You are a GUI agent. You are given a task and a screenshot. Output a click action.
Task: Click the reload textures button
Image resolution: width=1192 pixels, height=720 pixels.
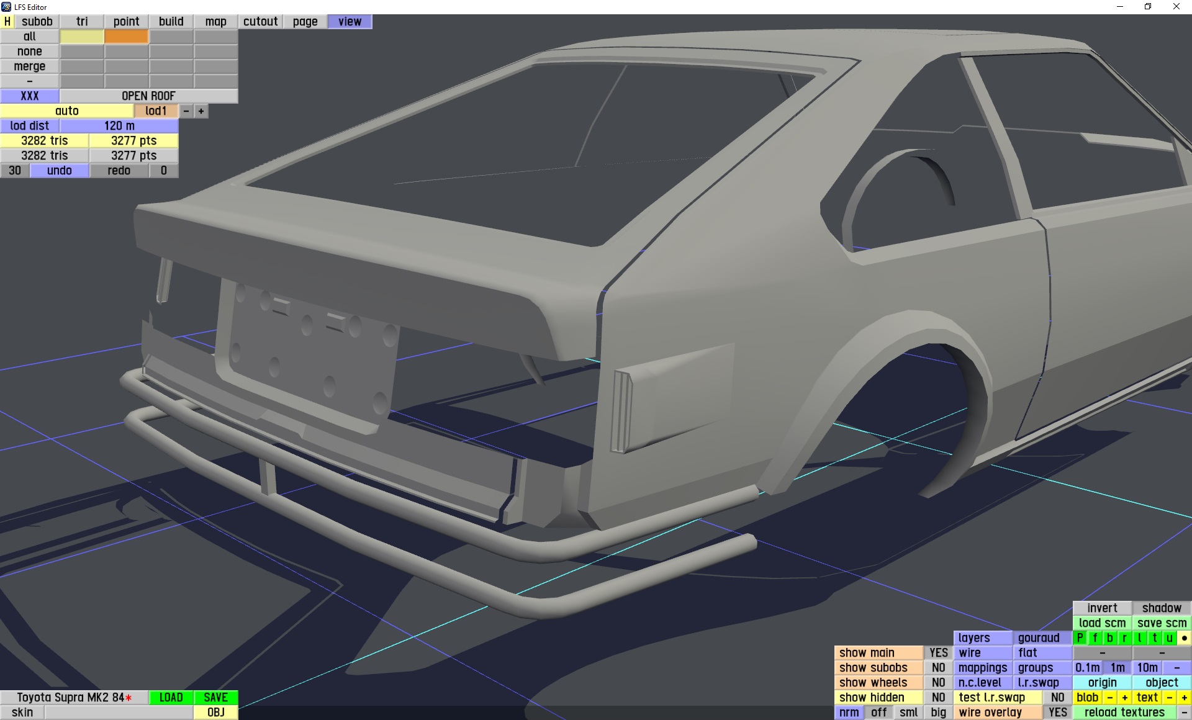click(1124, 713)
